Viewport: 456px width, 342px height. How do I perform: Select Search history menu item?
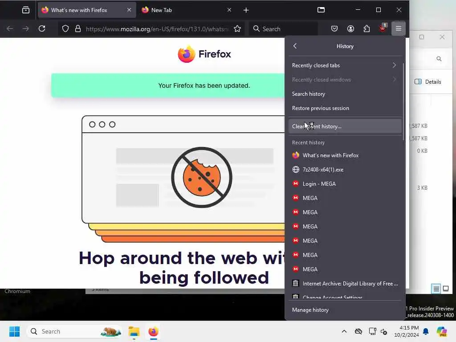point(345,94)
